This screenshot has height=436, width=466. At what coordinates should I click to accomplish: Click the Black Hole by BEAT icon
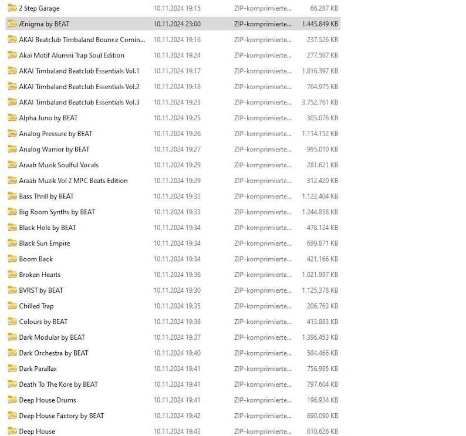12,228
